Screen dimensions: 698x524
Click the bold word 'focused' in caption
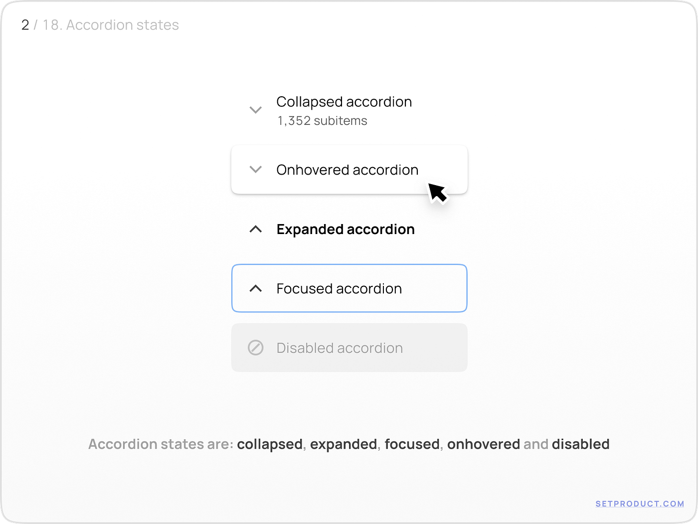pyautogui.click(x=412, y=444)
